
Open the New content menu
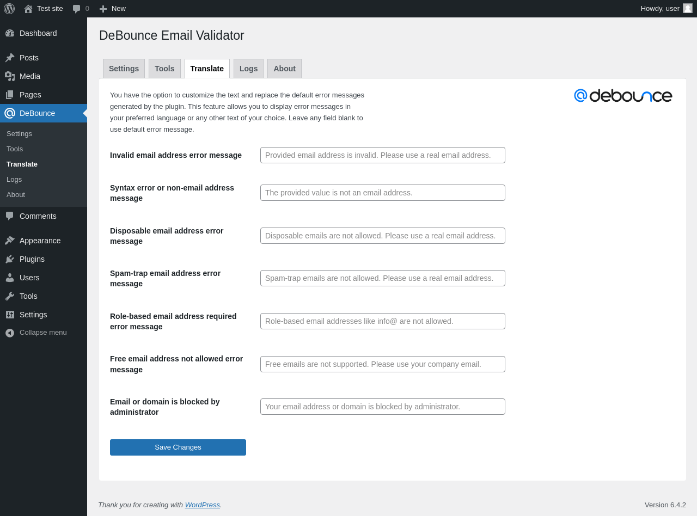tap(113, 9)
